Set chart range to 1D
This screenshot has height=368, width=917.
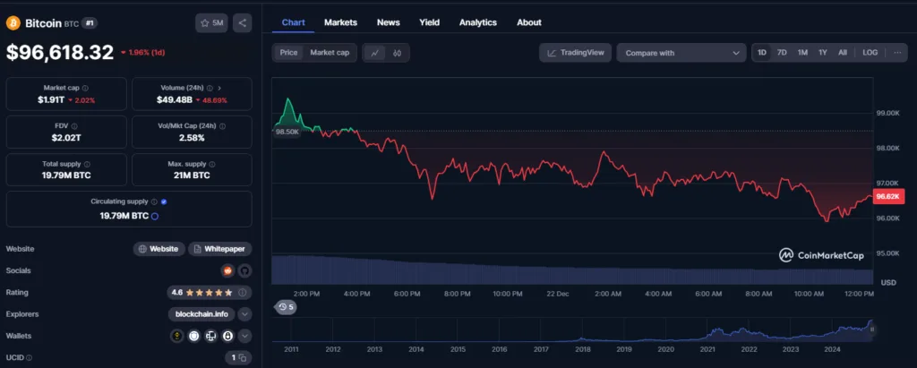[762, 53]
